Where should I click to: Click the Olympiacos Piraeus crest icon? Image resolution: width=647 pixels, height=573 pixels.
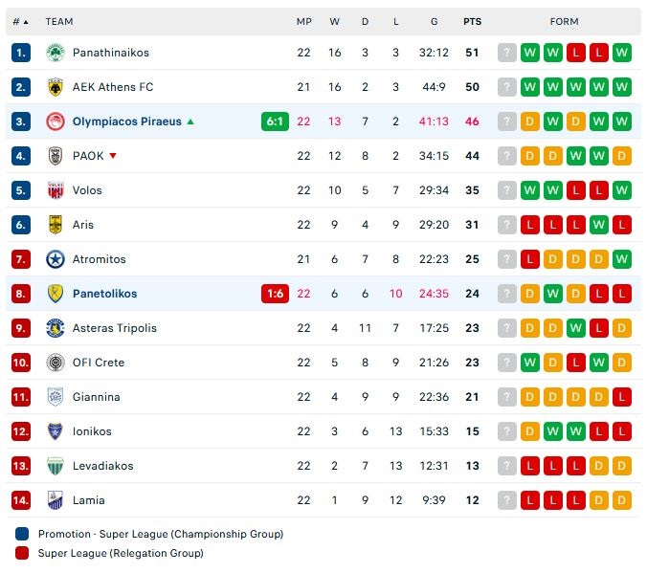click(x=55, y=121)
